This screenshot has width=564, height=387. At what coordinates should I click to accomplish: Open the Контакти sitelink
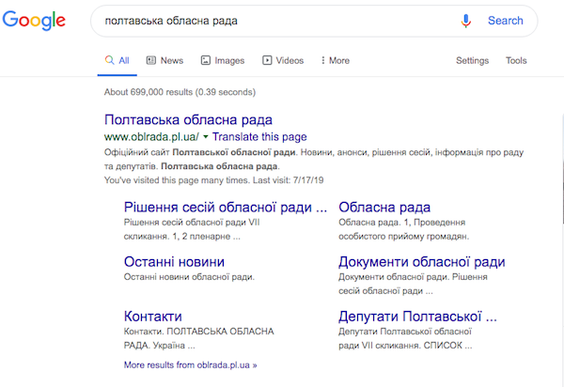[x=153, y=317]
